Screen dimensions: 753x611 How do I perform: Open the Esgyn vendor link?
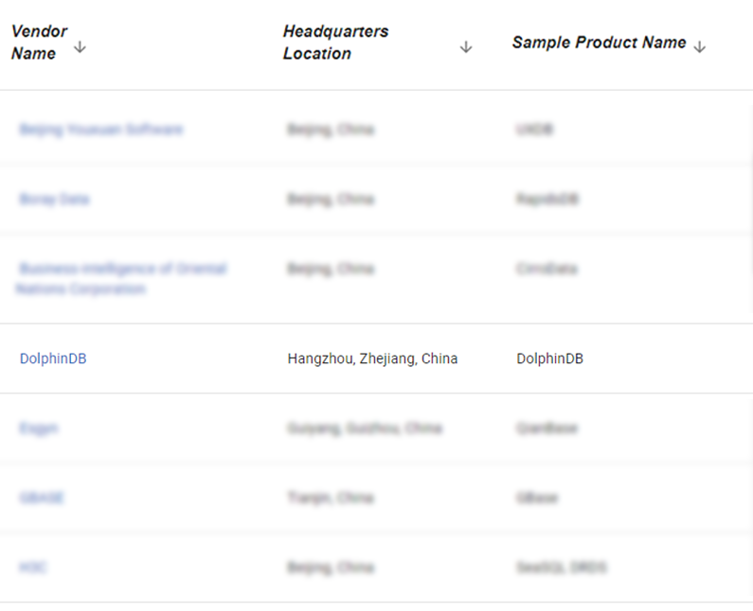point(38,428)
